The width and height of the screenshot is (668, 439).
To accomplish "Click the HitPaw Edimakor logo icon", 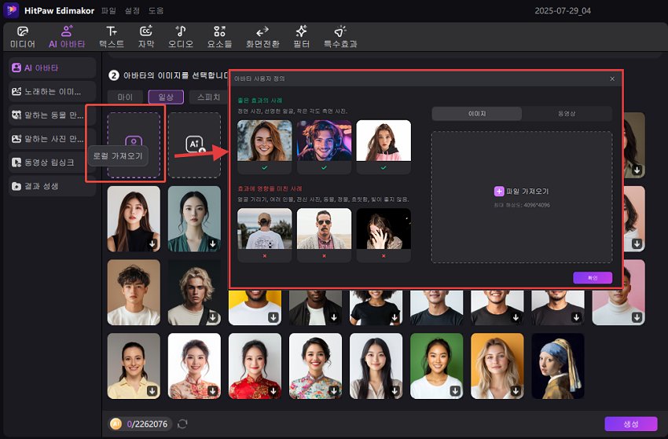I will point(11,10).
